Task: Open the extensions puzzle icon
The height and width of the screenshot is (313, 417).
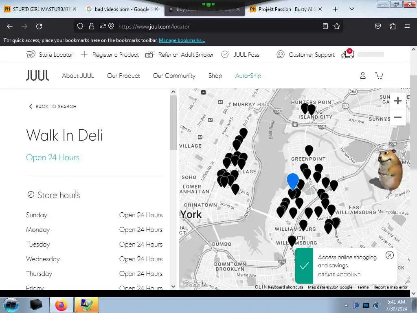Action: (393, 26)
